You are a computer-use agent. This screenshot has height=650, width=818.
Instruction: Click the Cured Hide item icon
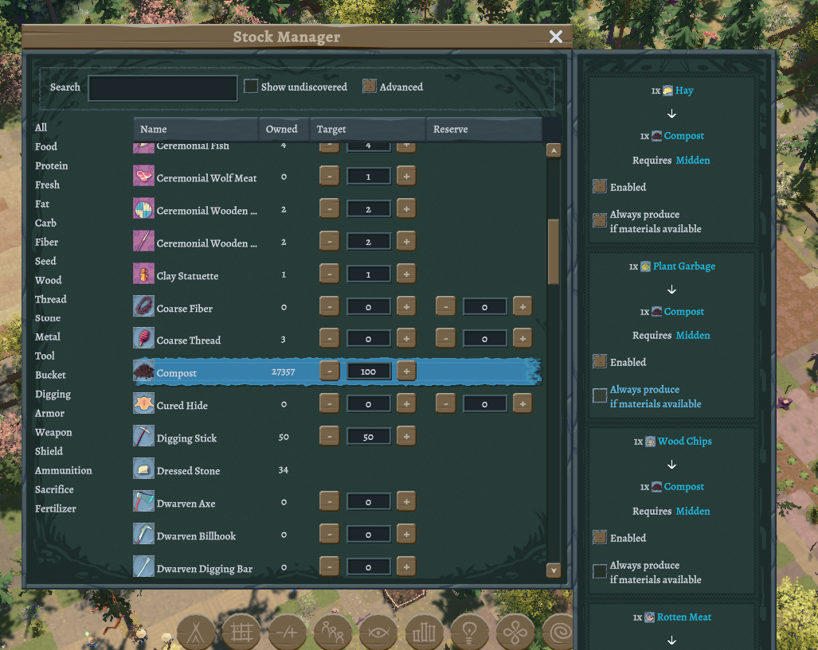(x=143, y=403)
